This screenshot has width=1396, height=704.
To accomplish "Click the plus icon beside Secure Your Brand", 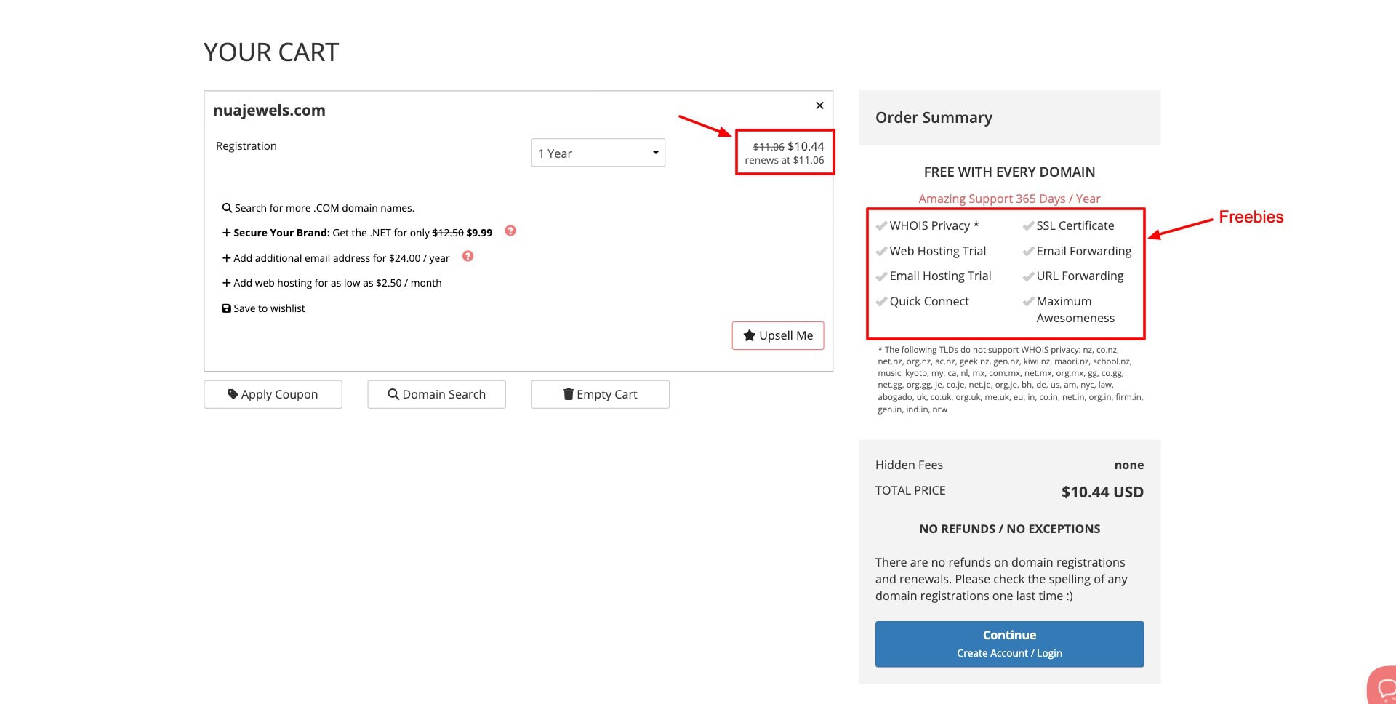I will [x=226, y=233].
